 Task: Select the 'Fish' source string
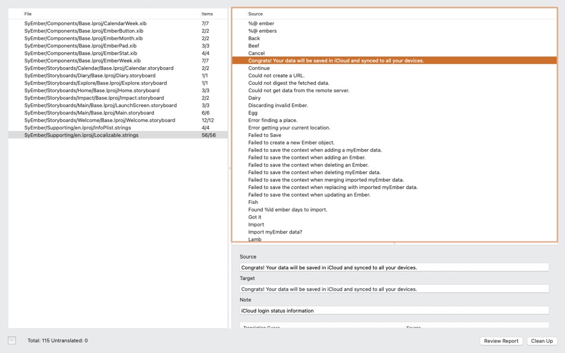click(x=394, y=202)
